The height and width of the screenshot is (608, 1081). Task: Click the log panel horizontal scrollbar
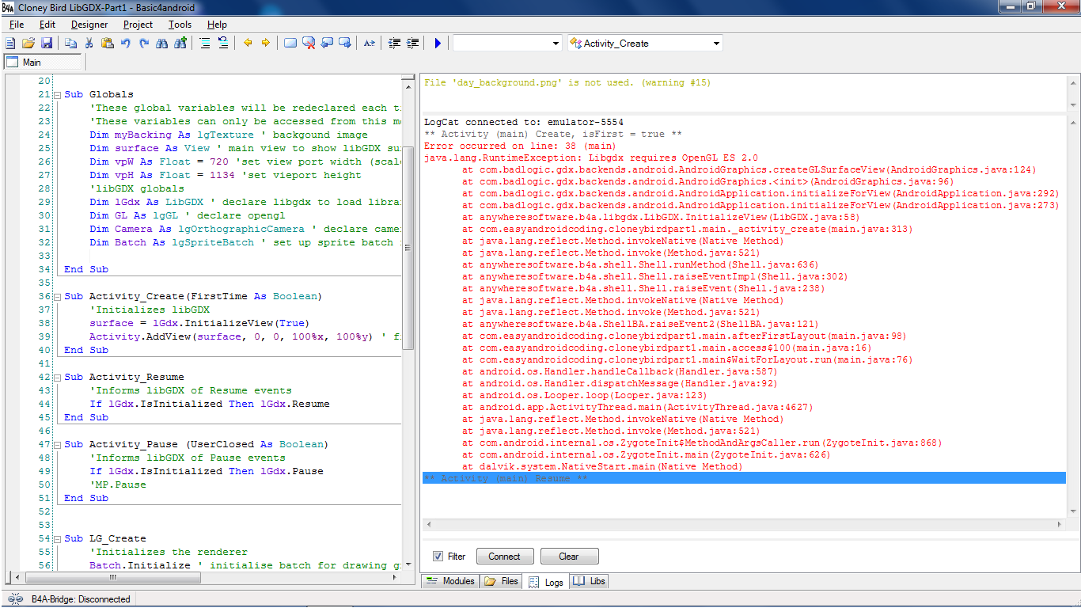click(x=744, y=525)
